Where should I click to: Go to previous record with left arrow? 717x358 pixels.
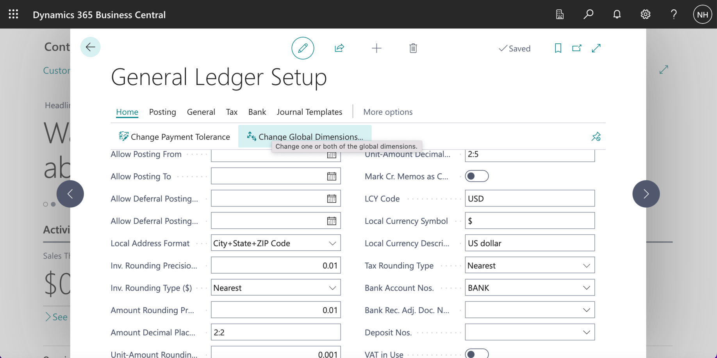(70, 194)
